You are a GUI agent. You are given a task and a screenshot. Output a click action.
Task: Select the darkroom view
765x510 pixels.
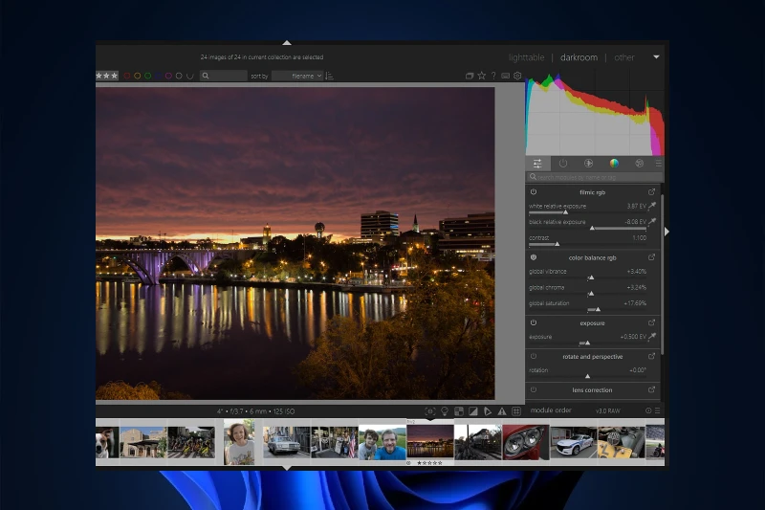(x=579, y=57)
